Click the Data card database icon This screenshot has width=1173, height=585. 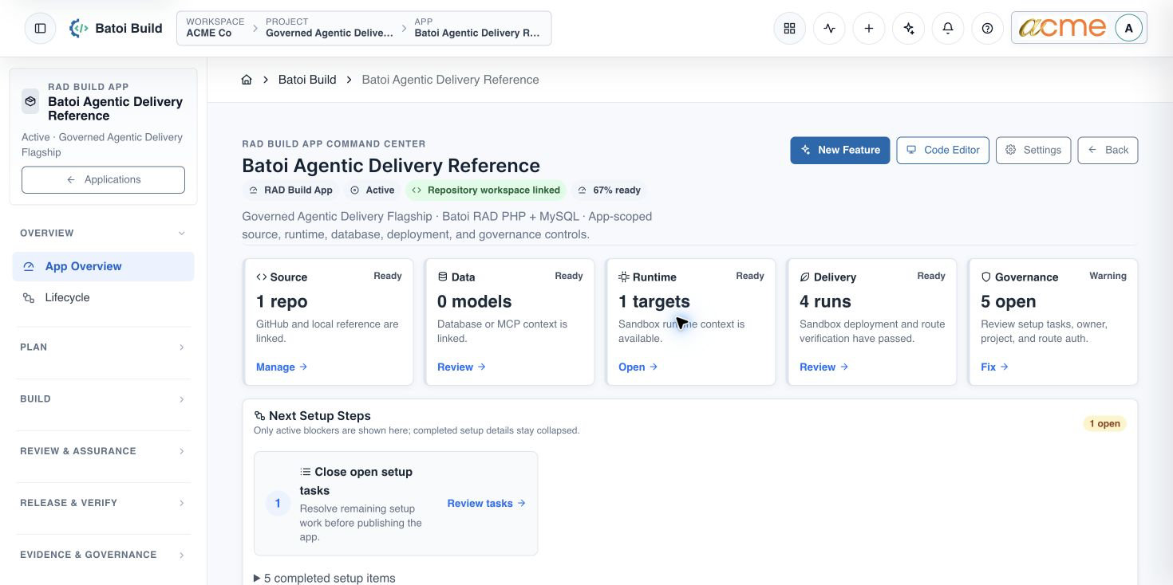[x=442, y=277]
